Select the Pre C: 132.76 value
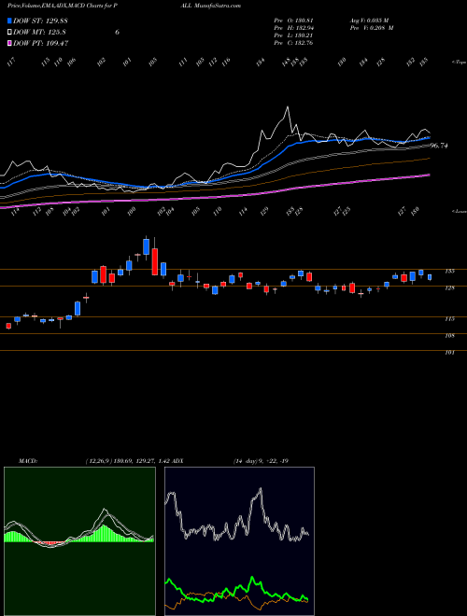Screen dimensions: 467x616 (293, 43)
